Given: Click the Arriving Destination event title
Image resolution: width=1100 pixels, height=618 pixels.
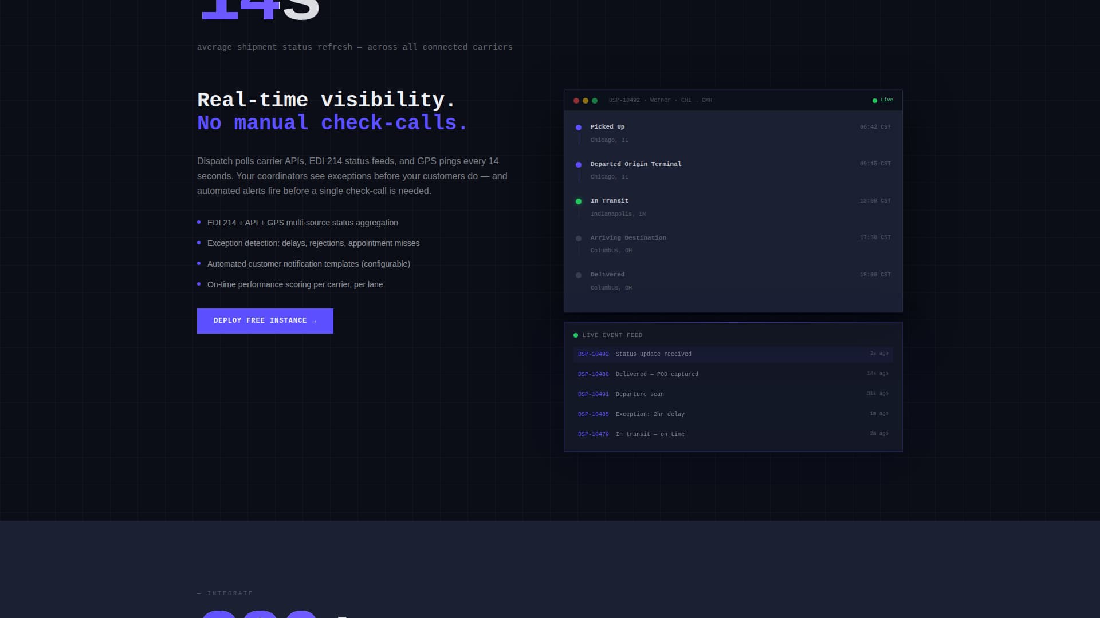Looking at the screenshot, I should [628, 238].
